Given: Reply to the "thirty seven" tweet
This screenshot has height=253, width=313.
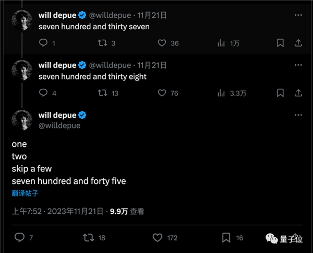Looking at the screenshot, I should 43,43.
